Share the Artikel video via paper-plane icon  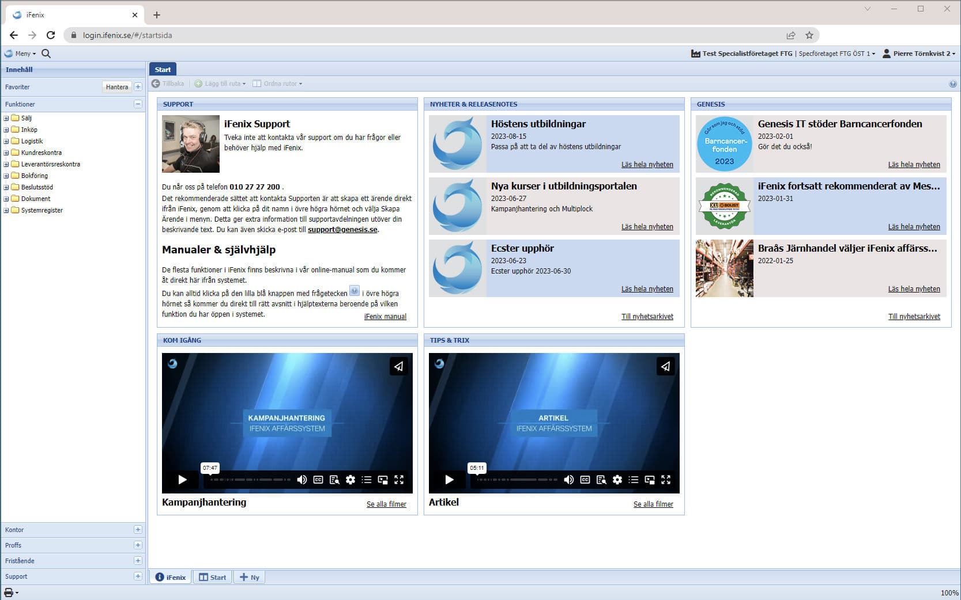[665, 366]
